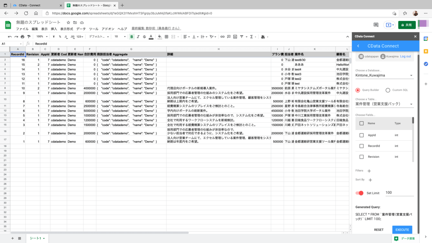Open the データ探索 explore button
432x243 pixels.
coord(406,238)
